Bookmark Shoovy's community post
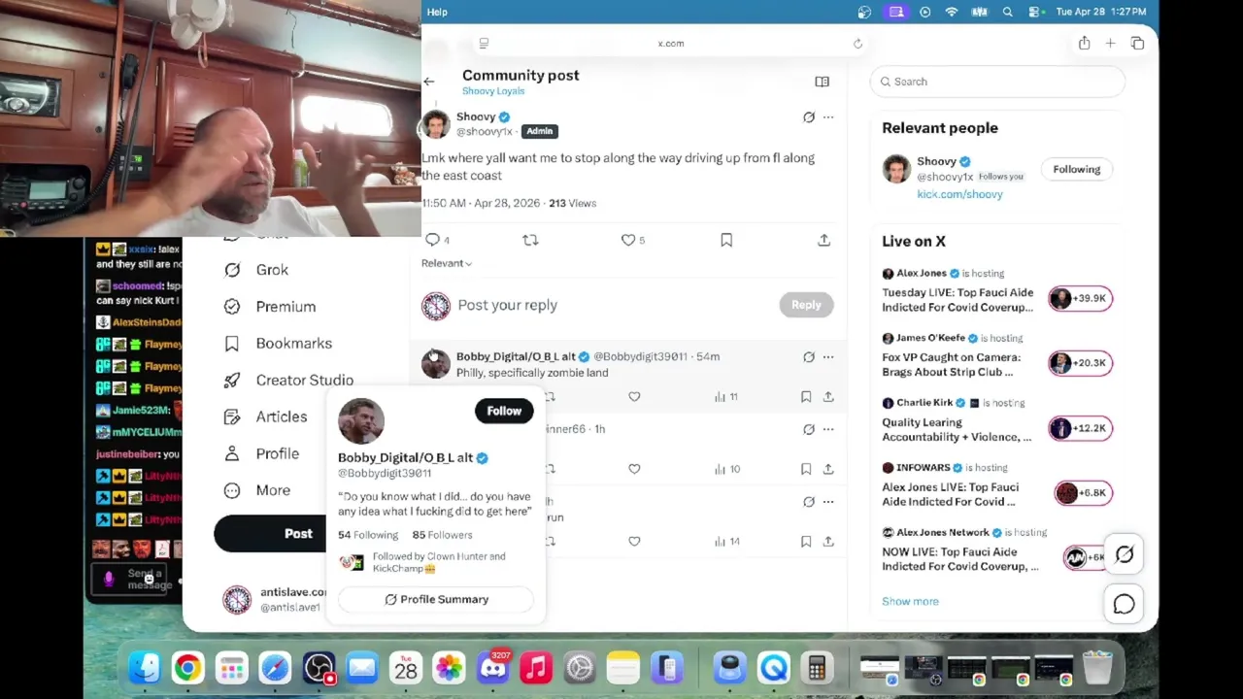This screenshot has width=1243, height=699. 726,240
